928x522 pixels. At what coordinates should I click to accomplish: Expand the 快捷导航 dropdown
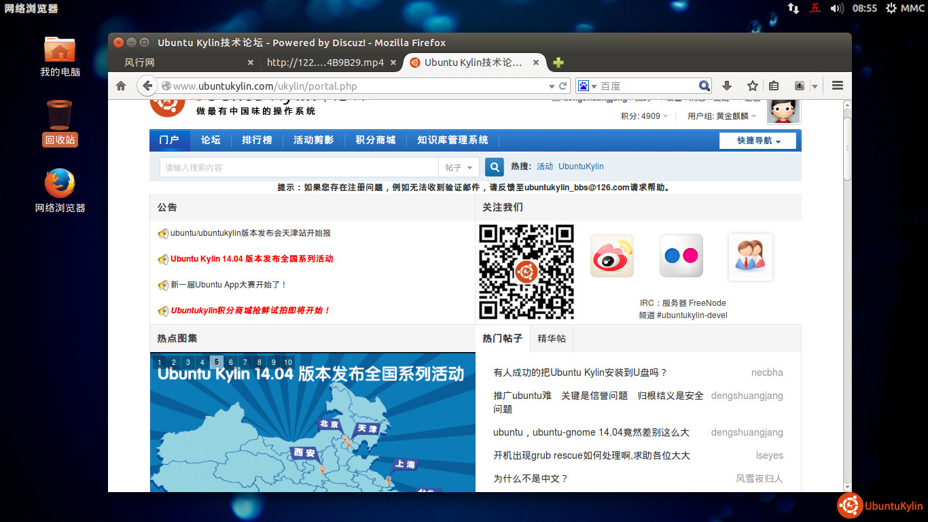point(757,141)
